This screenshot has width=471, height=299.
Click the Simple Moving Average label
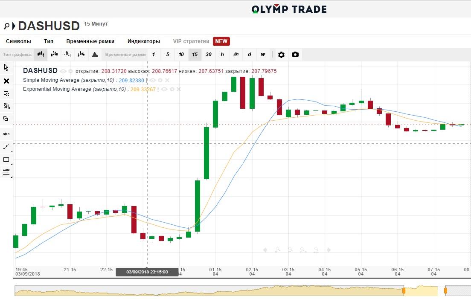51,80
